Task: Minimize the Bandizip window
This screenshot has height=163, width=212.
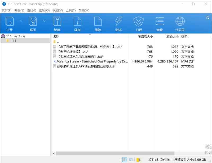Action: point(182,4)
